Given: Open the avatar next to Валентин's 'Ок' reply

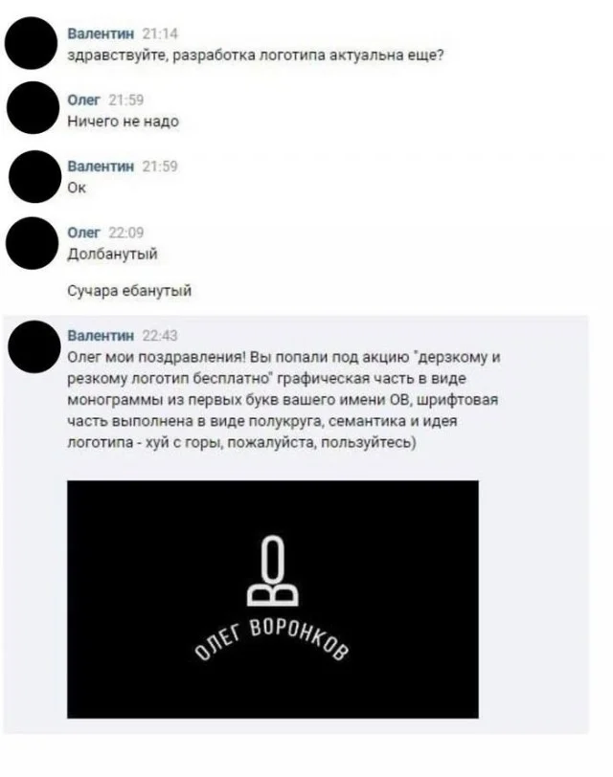Looking at the screenshot, I should [34, 176].
